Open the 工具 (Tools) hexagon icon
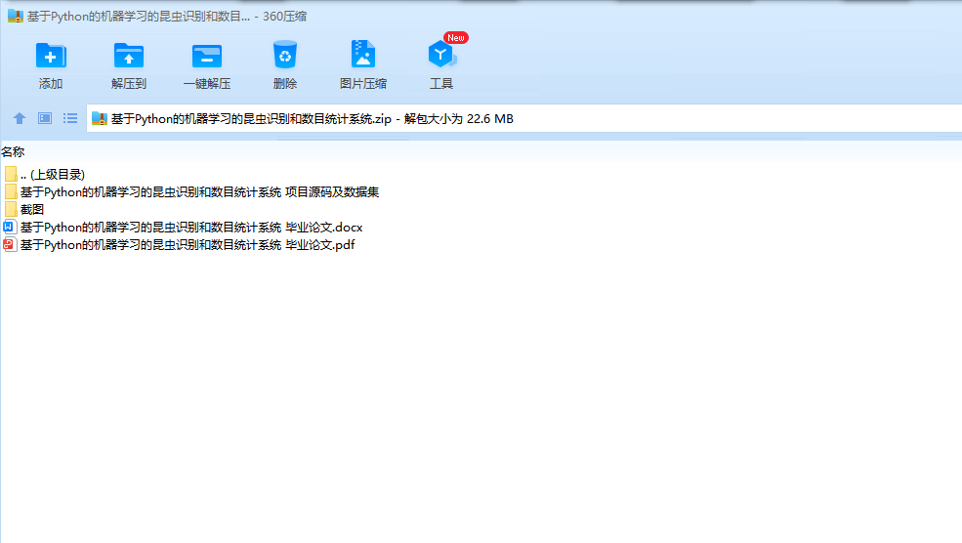The width and height of the screenshot is (962, 543). point(441,55)
